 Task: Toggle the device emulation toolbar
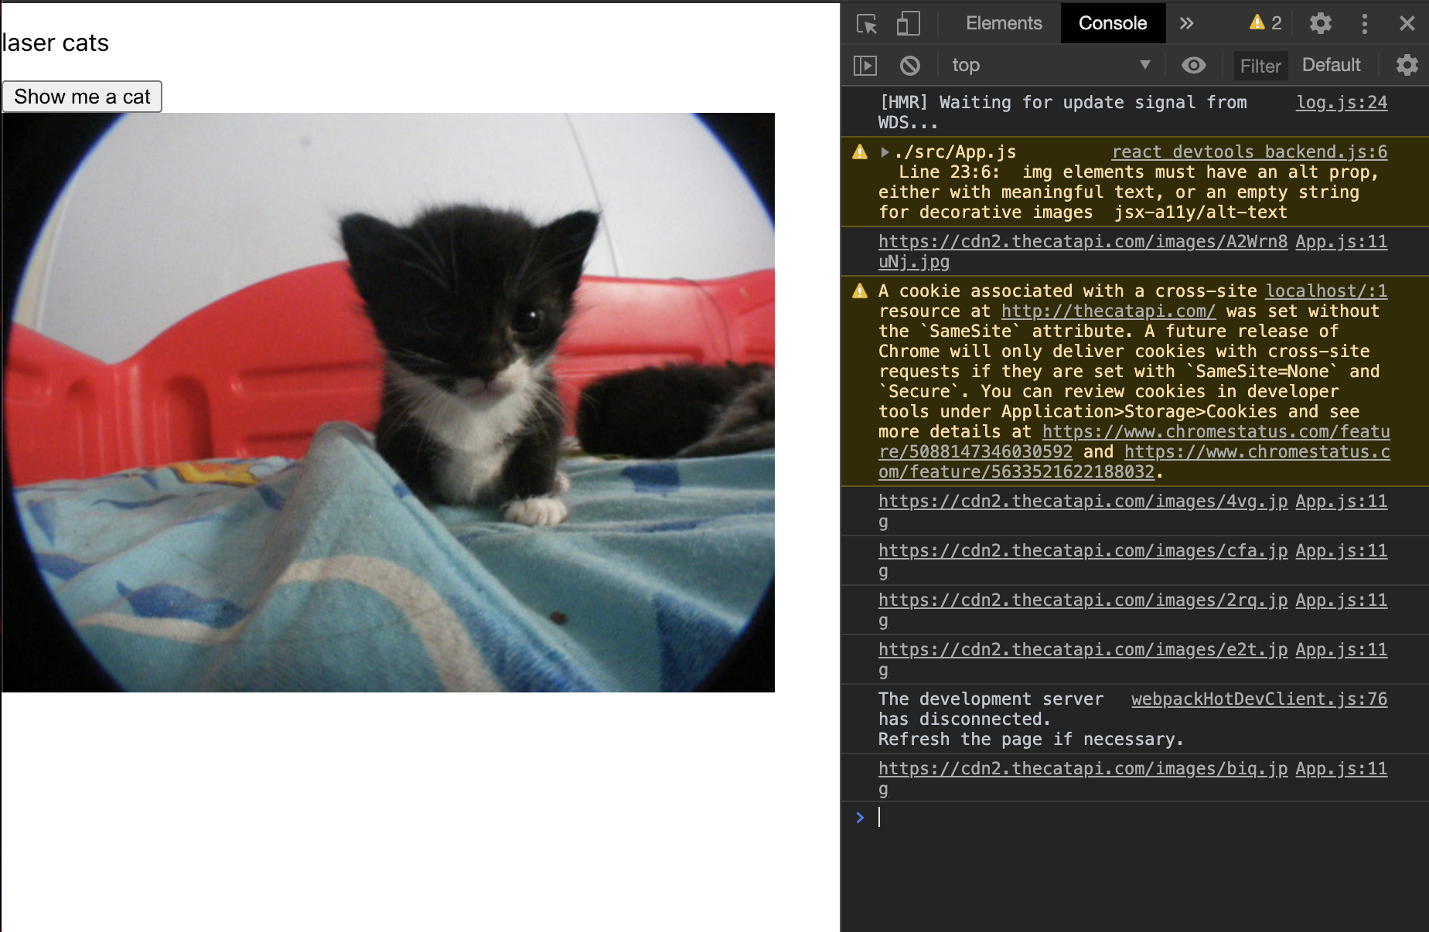[908, 23]
